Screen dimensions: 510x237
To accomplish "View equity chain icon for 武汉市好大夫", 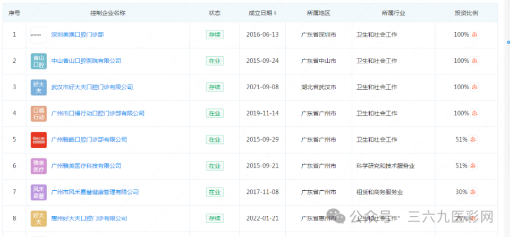I will (x=474, y=87).
